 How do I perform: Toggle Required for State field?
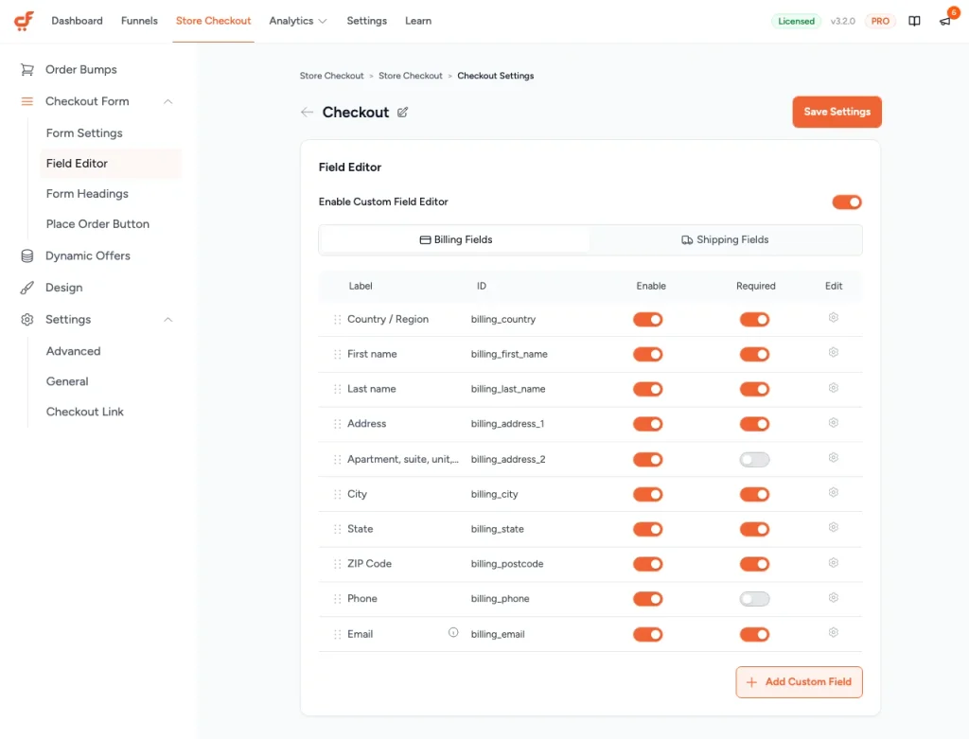click(x=754, y=530)
